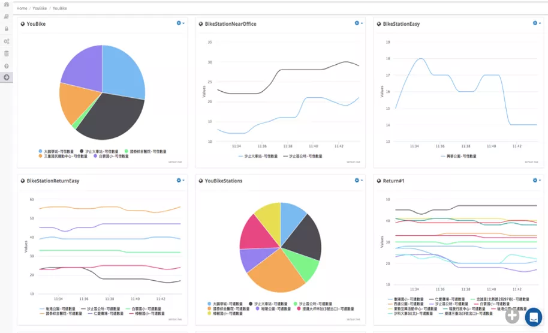Go to Home in the breadcrumb
This screenshot has height=333, width=548.
click(x=22, y=8)
